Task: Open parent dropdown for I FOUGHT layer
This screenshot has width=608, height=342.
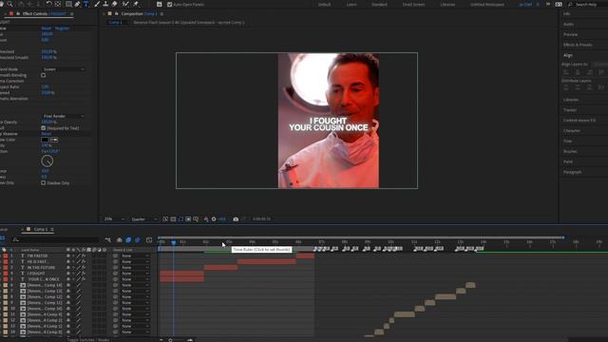Action: (x=135, y=274)
